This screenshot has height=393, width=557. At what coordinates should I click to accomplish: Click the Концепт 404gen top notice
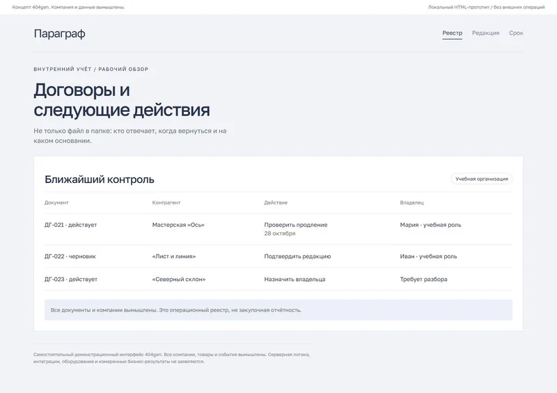coord(68,7)
